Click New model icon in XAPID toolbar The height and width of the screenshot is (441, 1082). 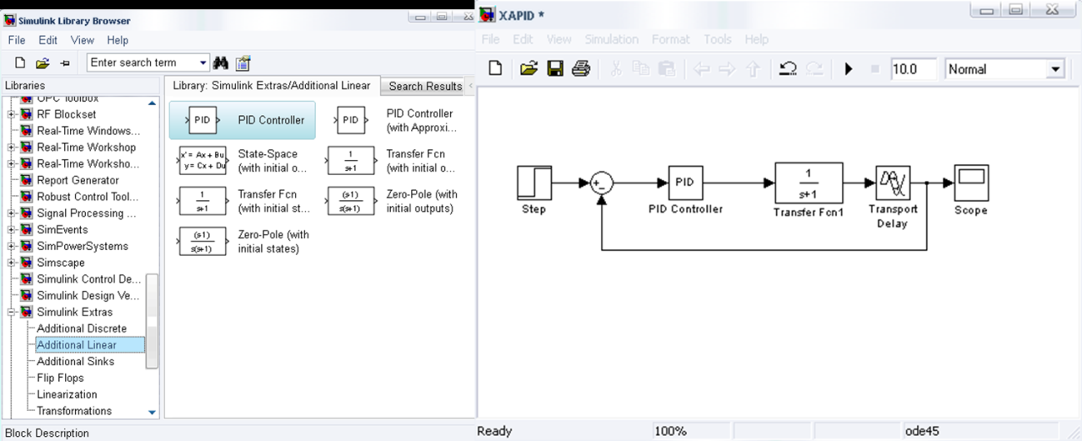(x=495, y=69)
